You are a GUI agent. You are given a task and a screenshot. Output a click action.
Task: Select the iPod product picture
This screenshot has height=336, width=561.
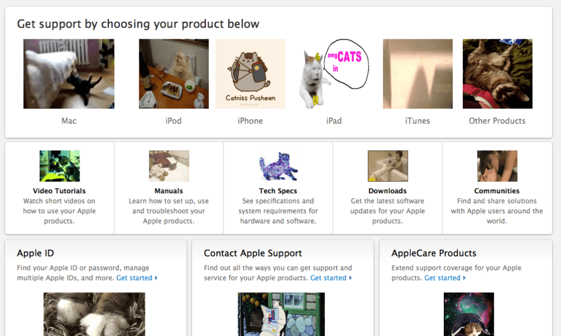[x=174, y=74]
